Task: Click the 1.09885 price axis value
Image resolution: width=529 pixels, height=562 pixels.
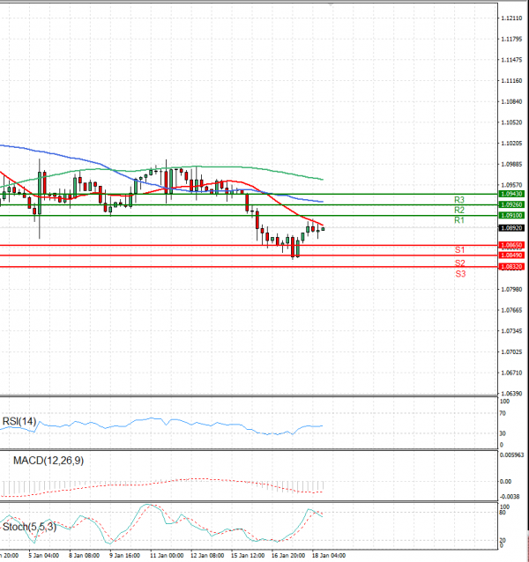Action: point(511,164)
